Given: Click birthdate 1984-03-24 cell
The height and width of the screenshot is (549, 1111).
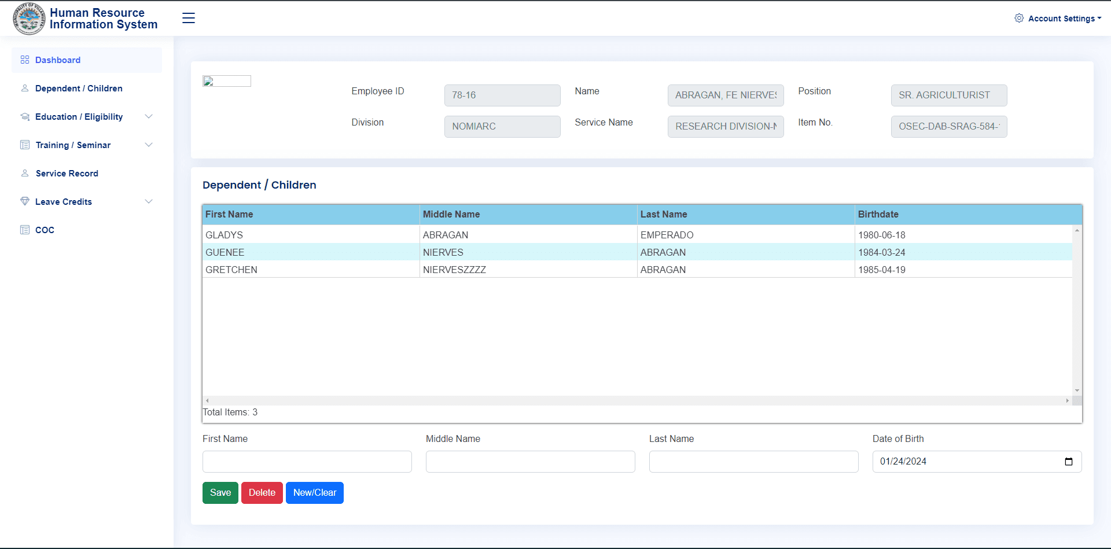Looking at the screenshot, I should pyautogui.click(x=963, y=252).
